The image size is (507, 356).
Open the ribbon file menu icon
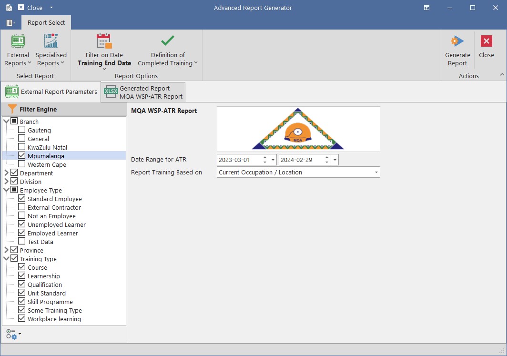click(10, 22)
